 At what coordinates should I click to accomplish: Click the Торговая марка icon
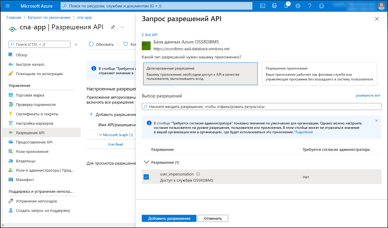pos(11,95)
